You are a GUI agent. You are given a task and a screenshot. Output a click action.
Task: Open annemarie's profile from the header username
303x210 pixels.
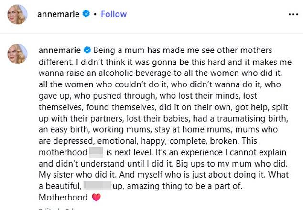click(59, 14)
